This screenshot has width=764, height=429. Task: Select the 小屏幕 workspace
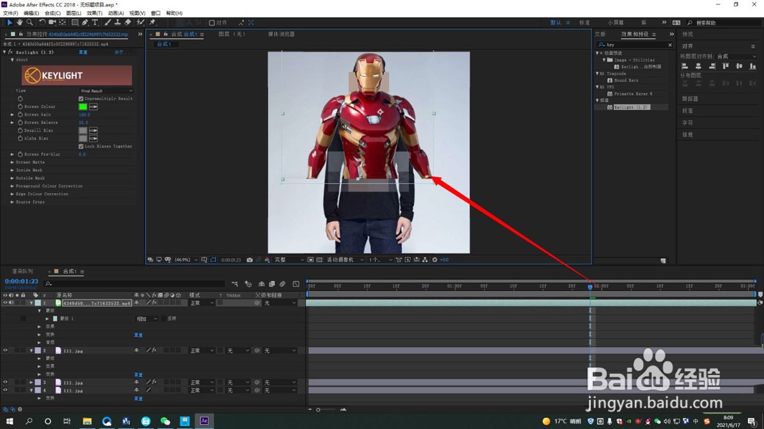[616, 23]
